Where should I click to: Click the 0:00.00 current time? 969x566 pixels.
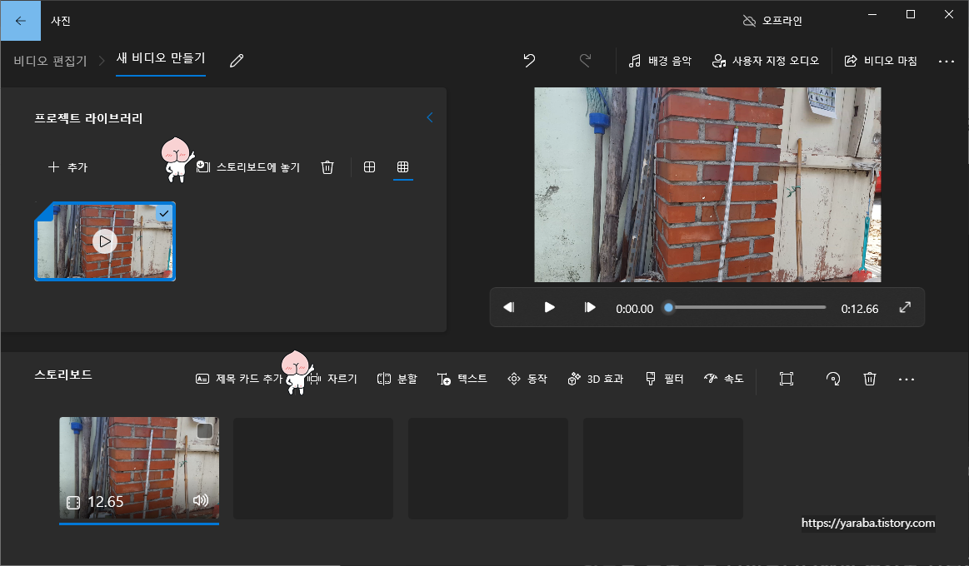[635, 309]
